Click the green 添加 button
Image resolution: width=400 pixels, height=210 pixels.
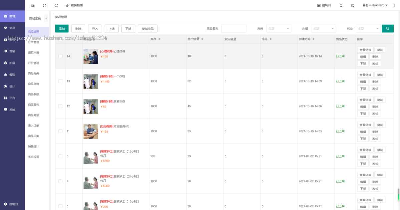[x=62, y=29]
